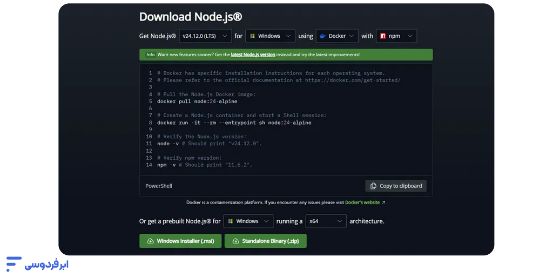This screenshot has height=278, width=553.
Task: Open the x64 architecture dropdown
Action: point(326,221)
